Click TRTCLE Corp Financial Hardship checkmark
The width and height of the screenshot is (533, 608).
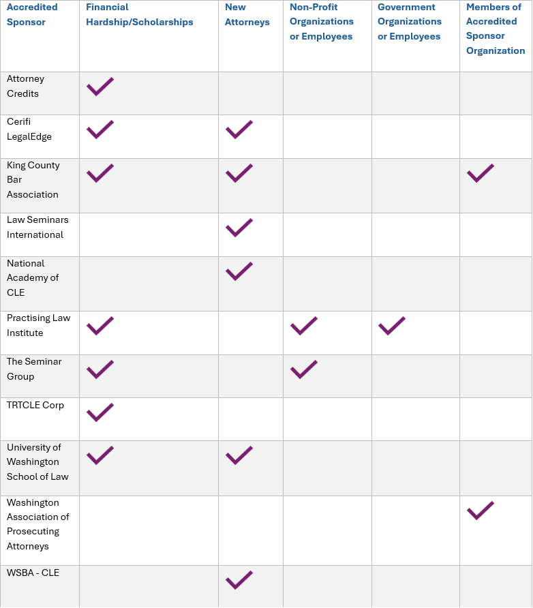click(100, 412)
